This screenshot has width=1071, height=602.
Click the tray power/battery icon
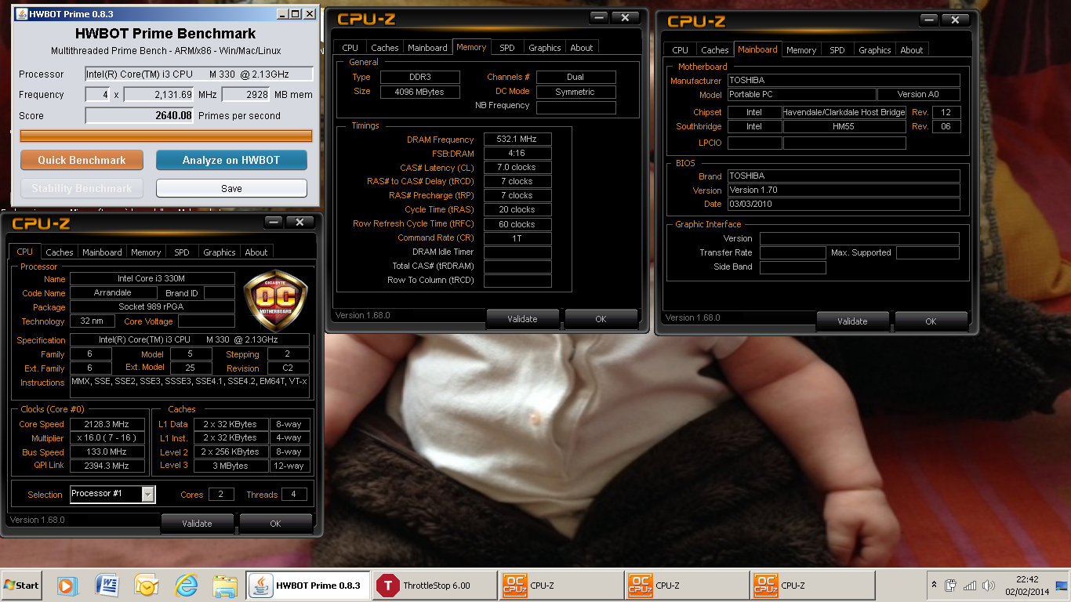coord(951,586)
